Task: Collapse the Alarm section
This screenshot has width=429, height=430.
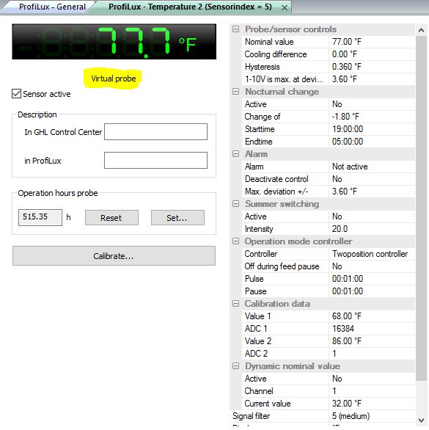Action: 235,154
